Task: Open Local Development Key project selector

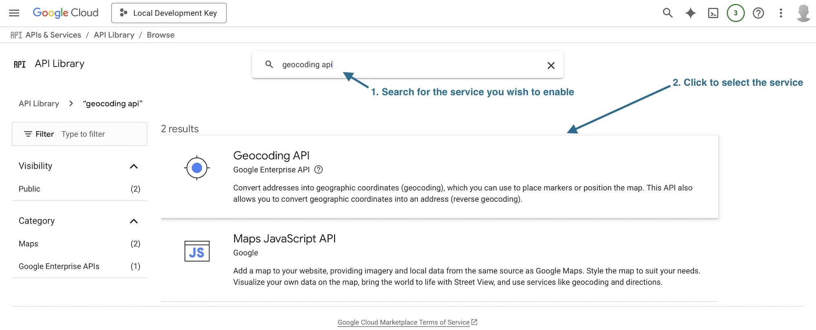Action: click(x=169, y=13)
